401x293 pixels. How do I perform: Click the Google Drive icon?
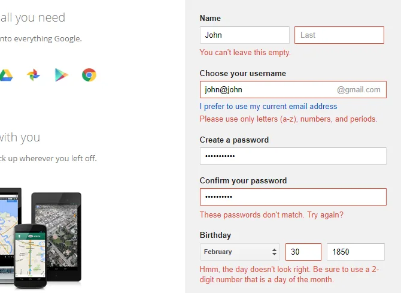pyautogui.click(x=6, y=75)
